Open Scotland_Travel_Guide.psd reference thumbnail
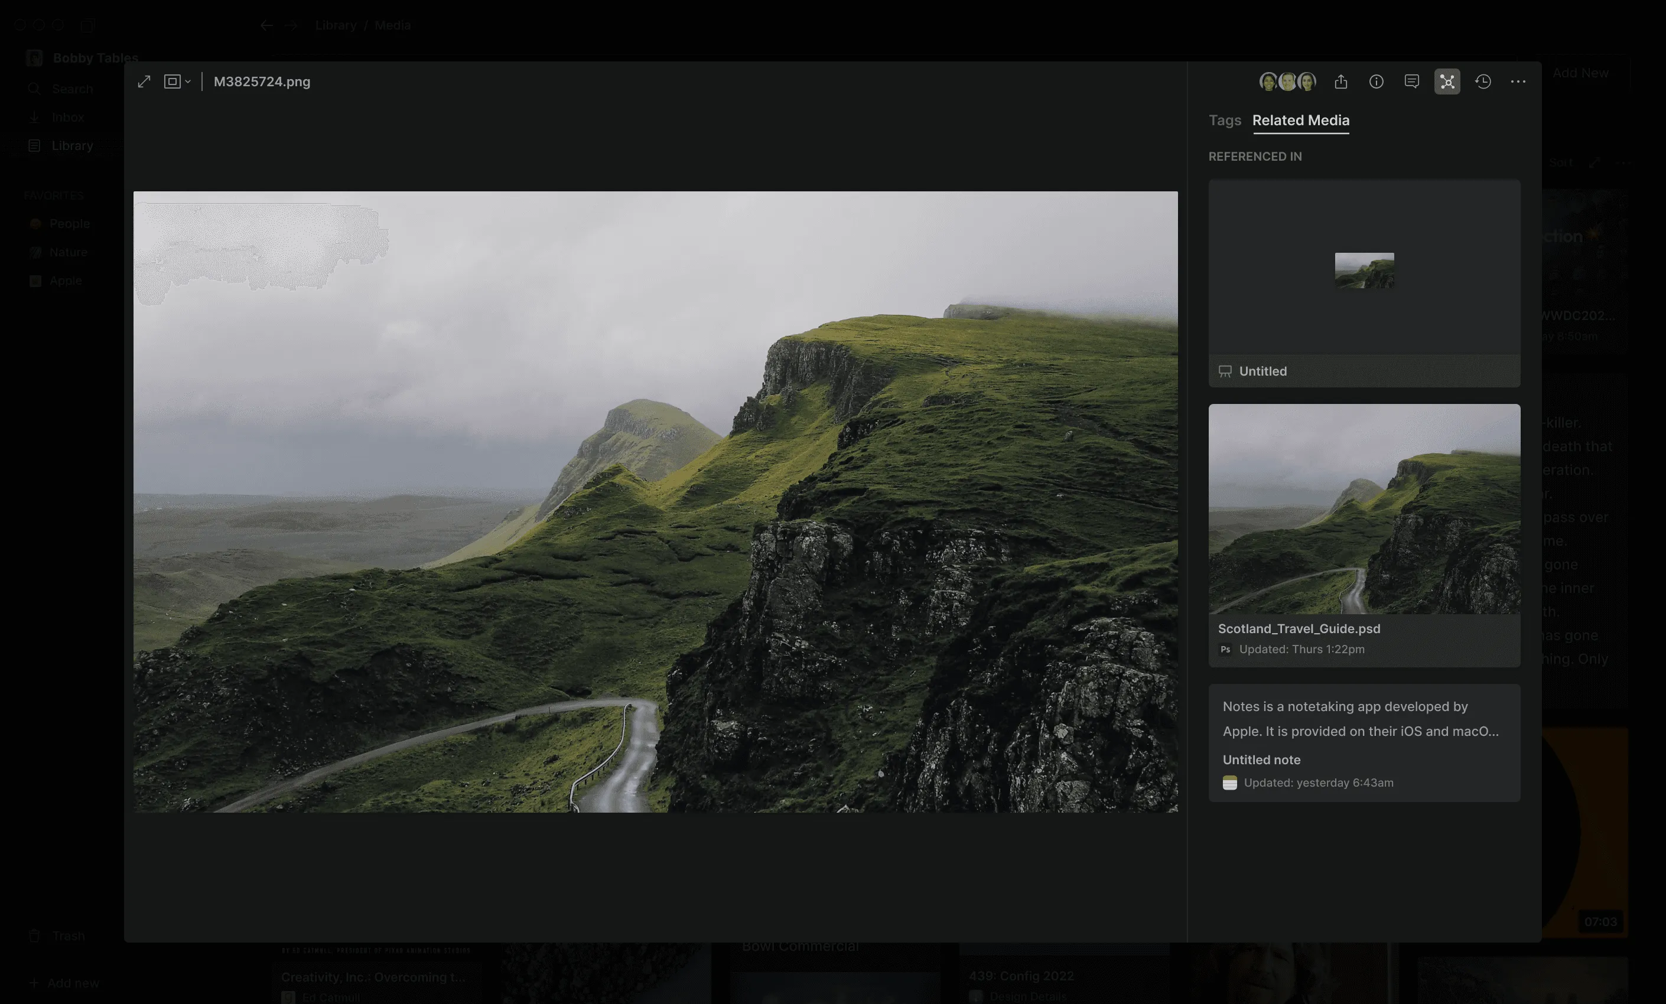The height and width of the screenshot is (1004, 1666). (1364, 509)
